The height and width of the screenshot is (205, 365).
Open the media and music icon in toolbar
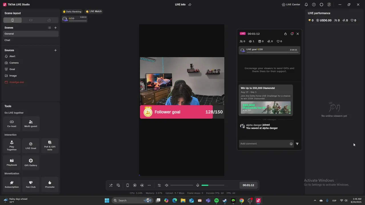tap(118, 185)
